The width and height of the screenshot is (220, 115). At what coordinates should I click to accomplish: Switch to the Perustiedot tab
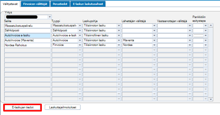tap(60, 4)
